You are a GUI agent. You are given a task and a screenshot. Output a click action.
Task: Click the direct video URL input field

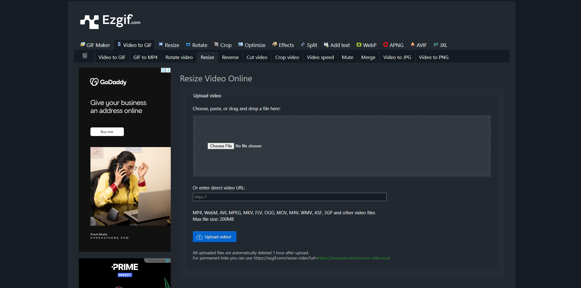289,197
